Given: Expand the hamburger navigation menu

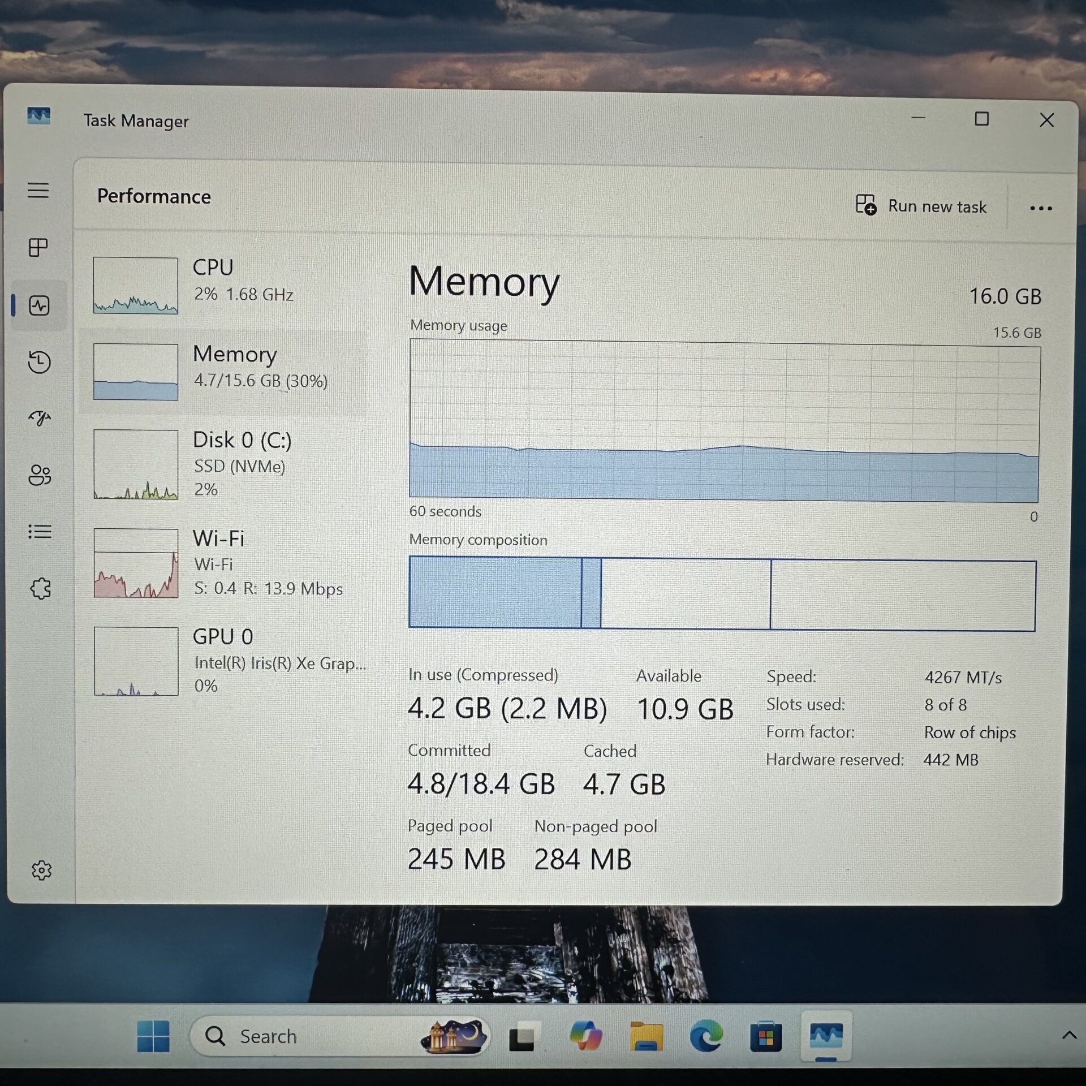Looking at the screenshot, I should 38,190.
